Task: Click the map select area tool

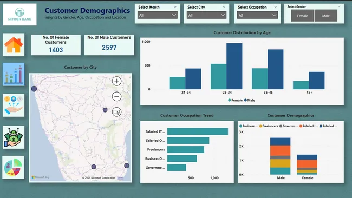Action: 117,112
